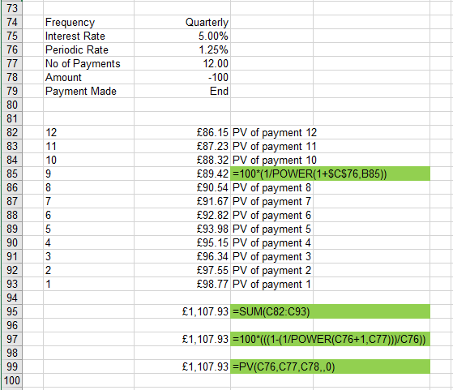Screen dimensions: 453x390
Task: Select the -100 amount cell
Action: (182, 78)
